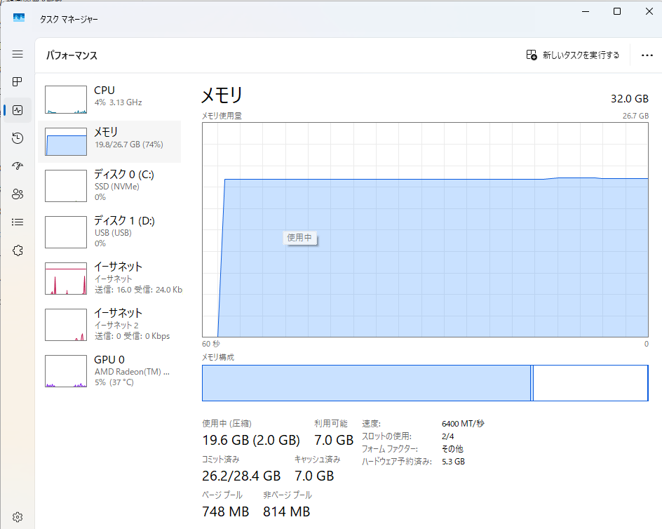Image resolution: width=662 pixels, height=529 pixels.
Task: Click the Task Manager app icon
Action: pyautogui.click(x=18, y=18)
